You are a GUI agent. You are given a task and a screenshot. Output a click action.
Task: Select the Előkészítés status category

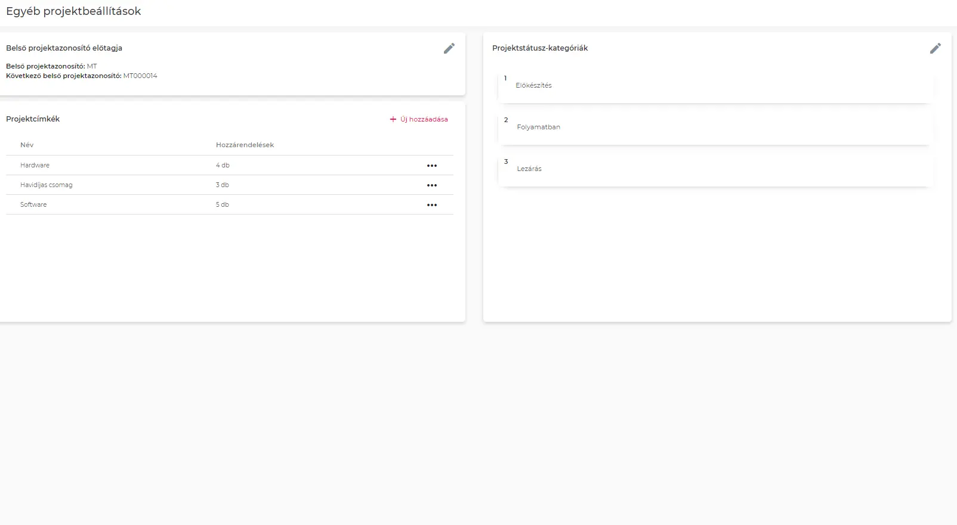point(533,85)
